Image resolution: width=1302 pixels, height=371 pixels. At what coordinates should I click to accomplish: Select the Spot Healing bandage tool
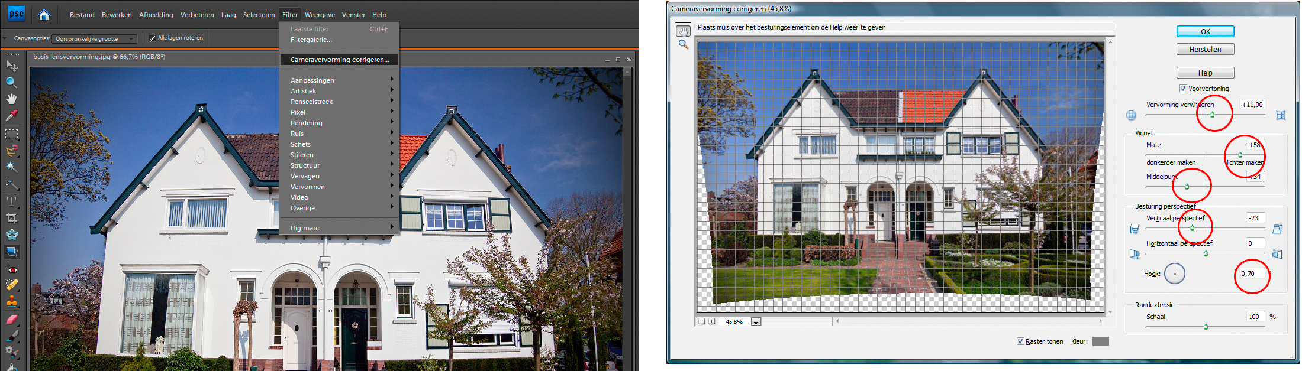pos(11,285)
